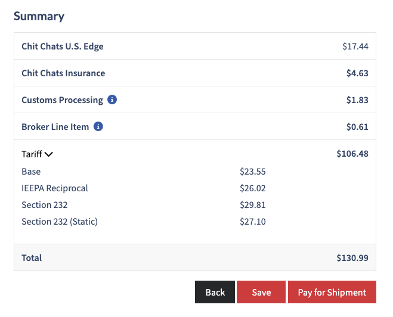Click the IEEPA Reciprocal line
The height and width of the screenshot is (317, 393).
point(55,188)
